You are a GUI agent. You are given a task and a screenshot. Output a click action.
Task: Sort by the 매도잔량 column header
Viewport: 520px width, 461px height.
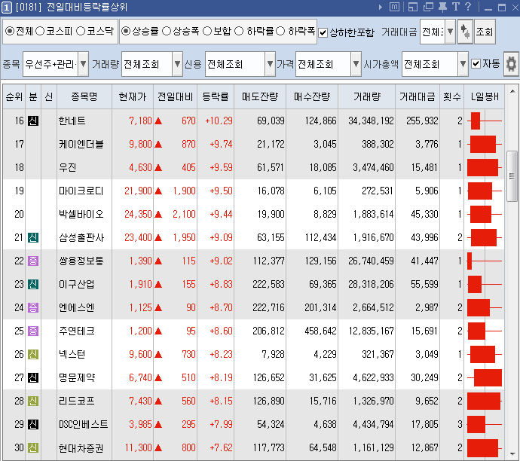260,96
